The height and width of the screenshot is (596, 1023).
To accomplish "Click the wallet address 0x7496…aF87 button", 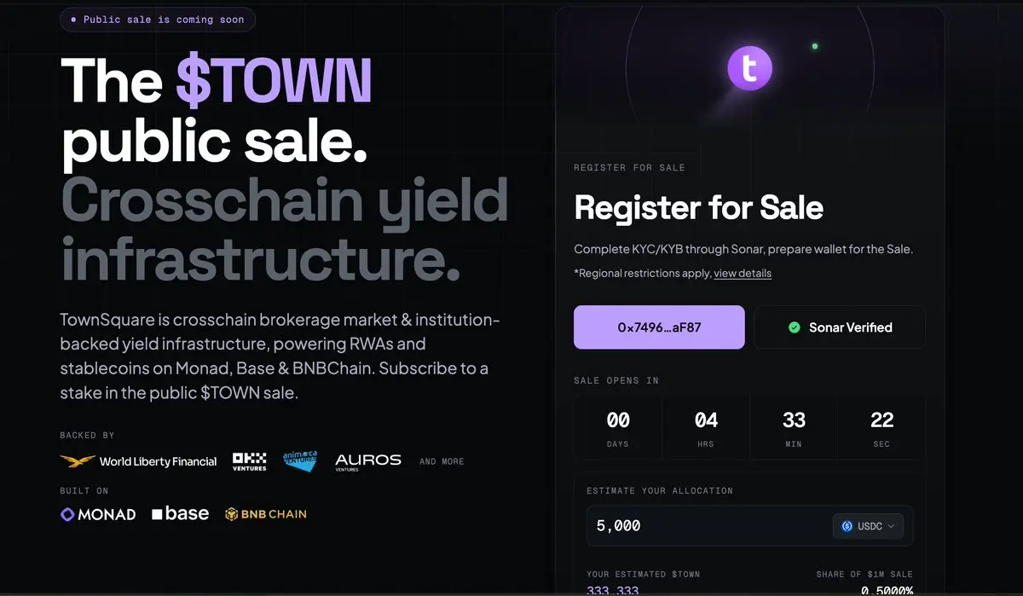I will tap(659, 327).
